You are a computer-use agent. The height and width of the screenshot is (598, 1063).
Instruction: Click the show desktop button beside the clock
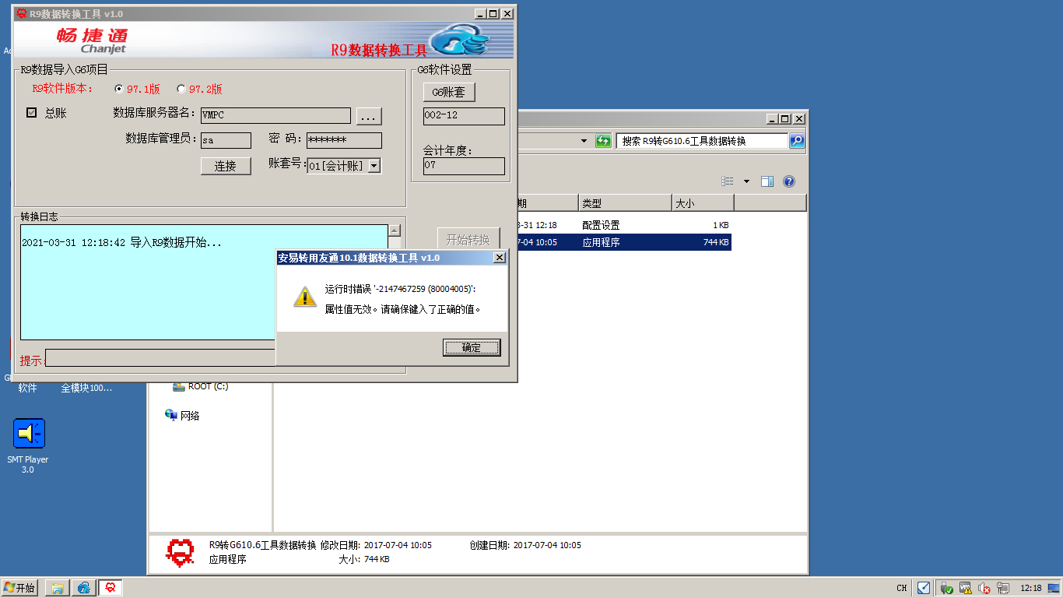click(1055, 588)
